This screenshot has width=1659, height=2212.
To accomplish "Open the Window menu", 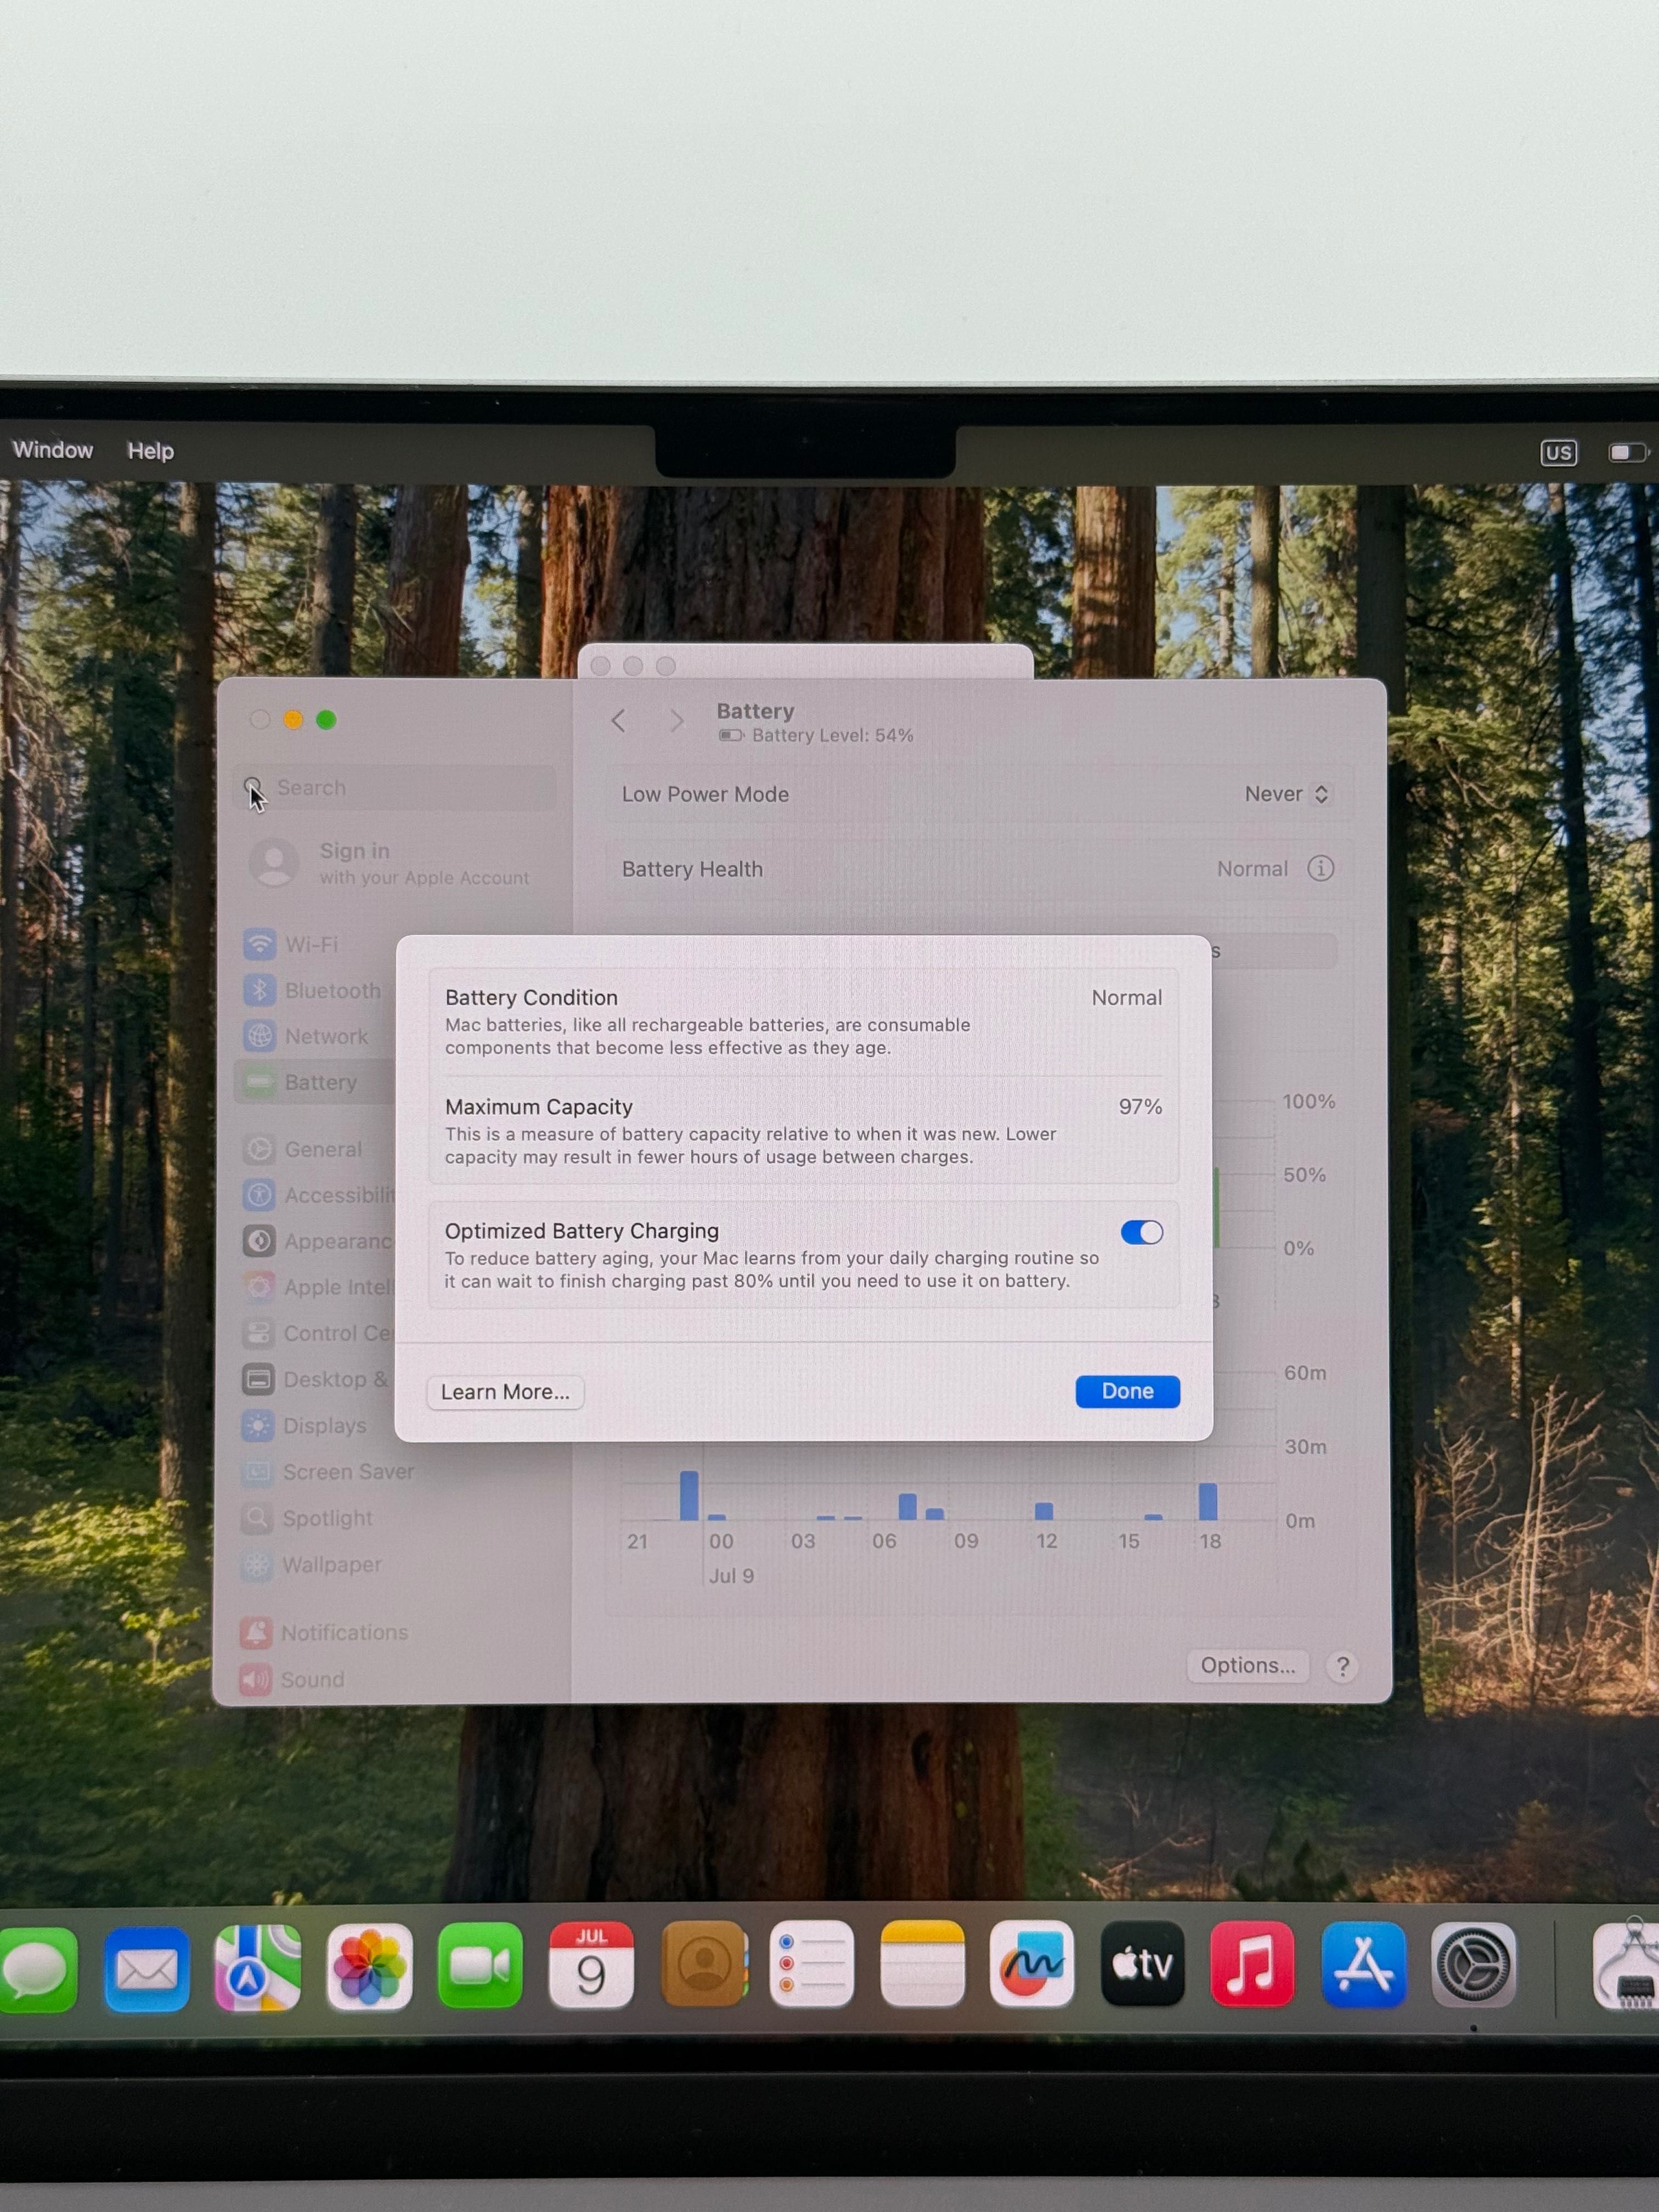I will click(53, 450).
